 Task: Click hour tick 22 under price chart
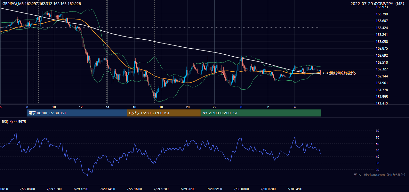tap(215, 107)
